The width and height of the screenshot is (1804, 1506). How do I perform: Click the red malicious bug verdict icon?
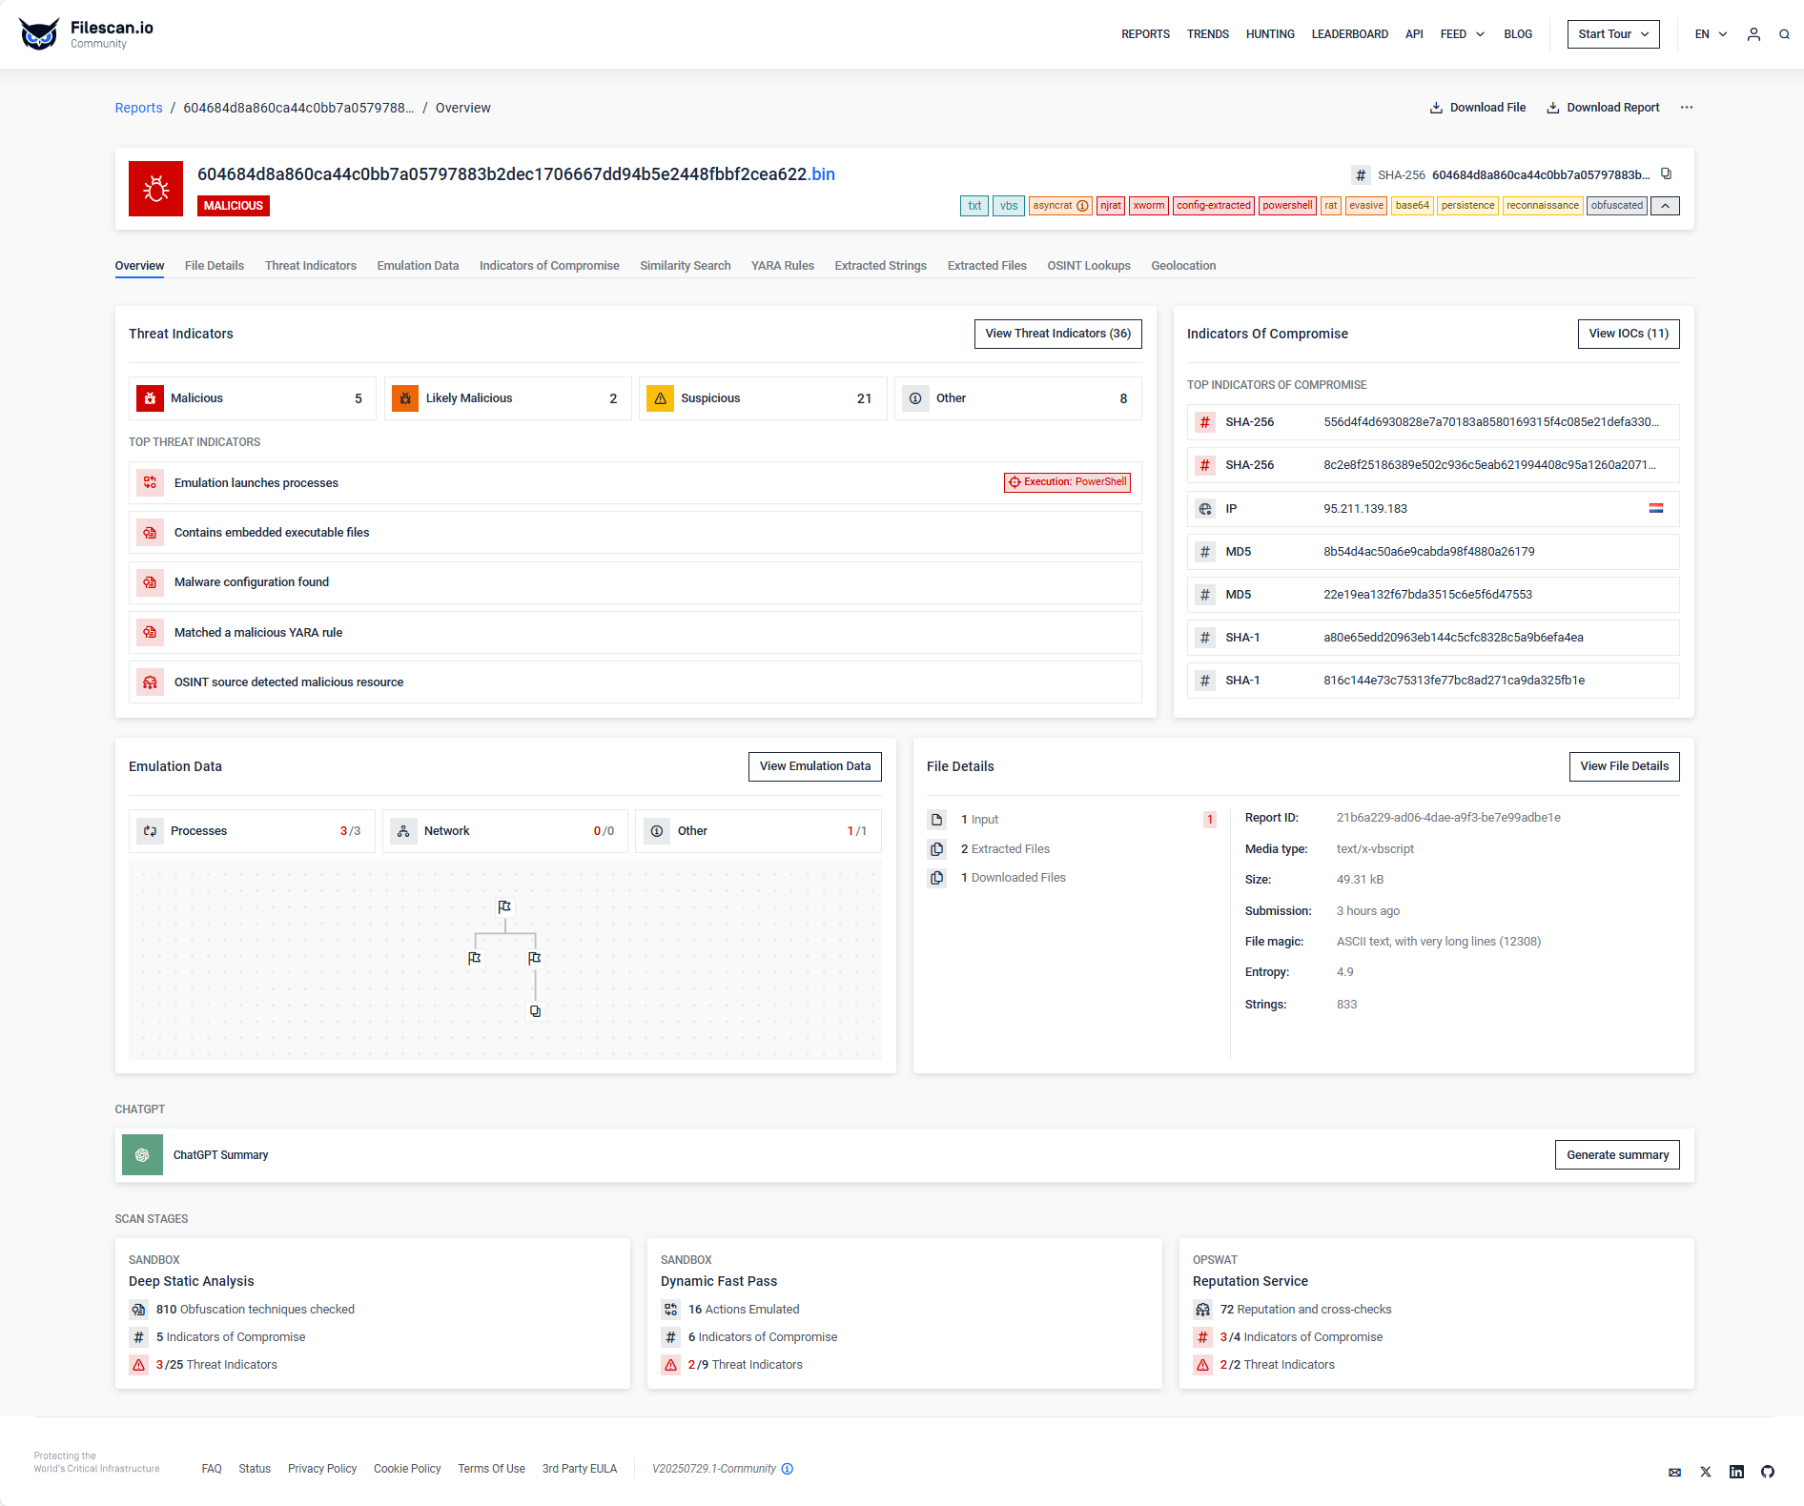click(x=155, y=189)
